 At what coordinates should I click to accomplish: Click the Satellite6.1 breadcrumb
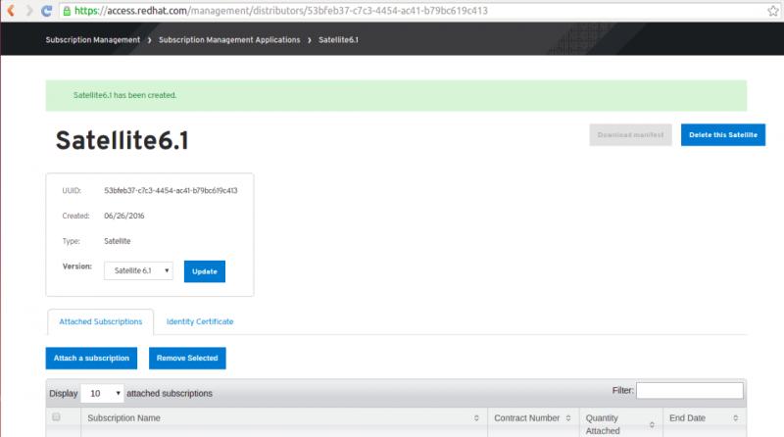338,40
